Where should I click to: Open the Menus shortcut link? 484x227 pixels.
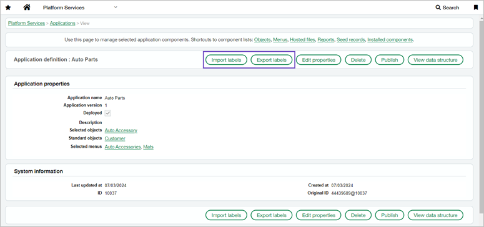tap(280, 40)
